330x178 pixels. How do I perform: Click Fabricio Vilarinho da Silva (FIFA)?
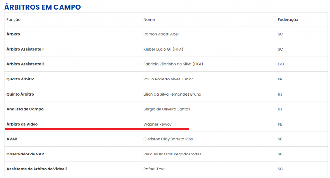tap(173, 64)
